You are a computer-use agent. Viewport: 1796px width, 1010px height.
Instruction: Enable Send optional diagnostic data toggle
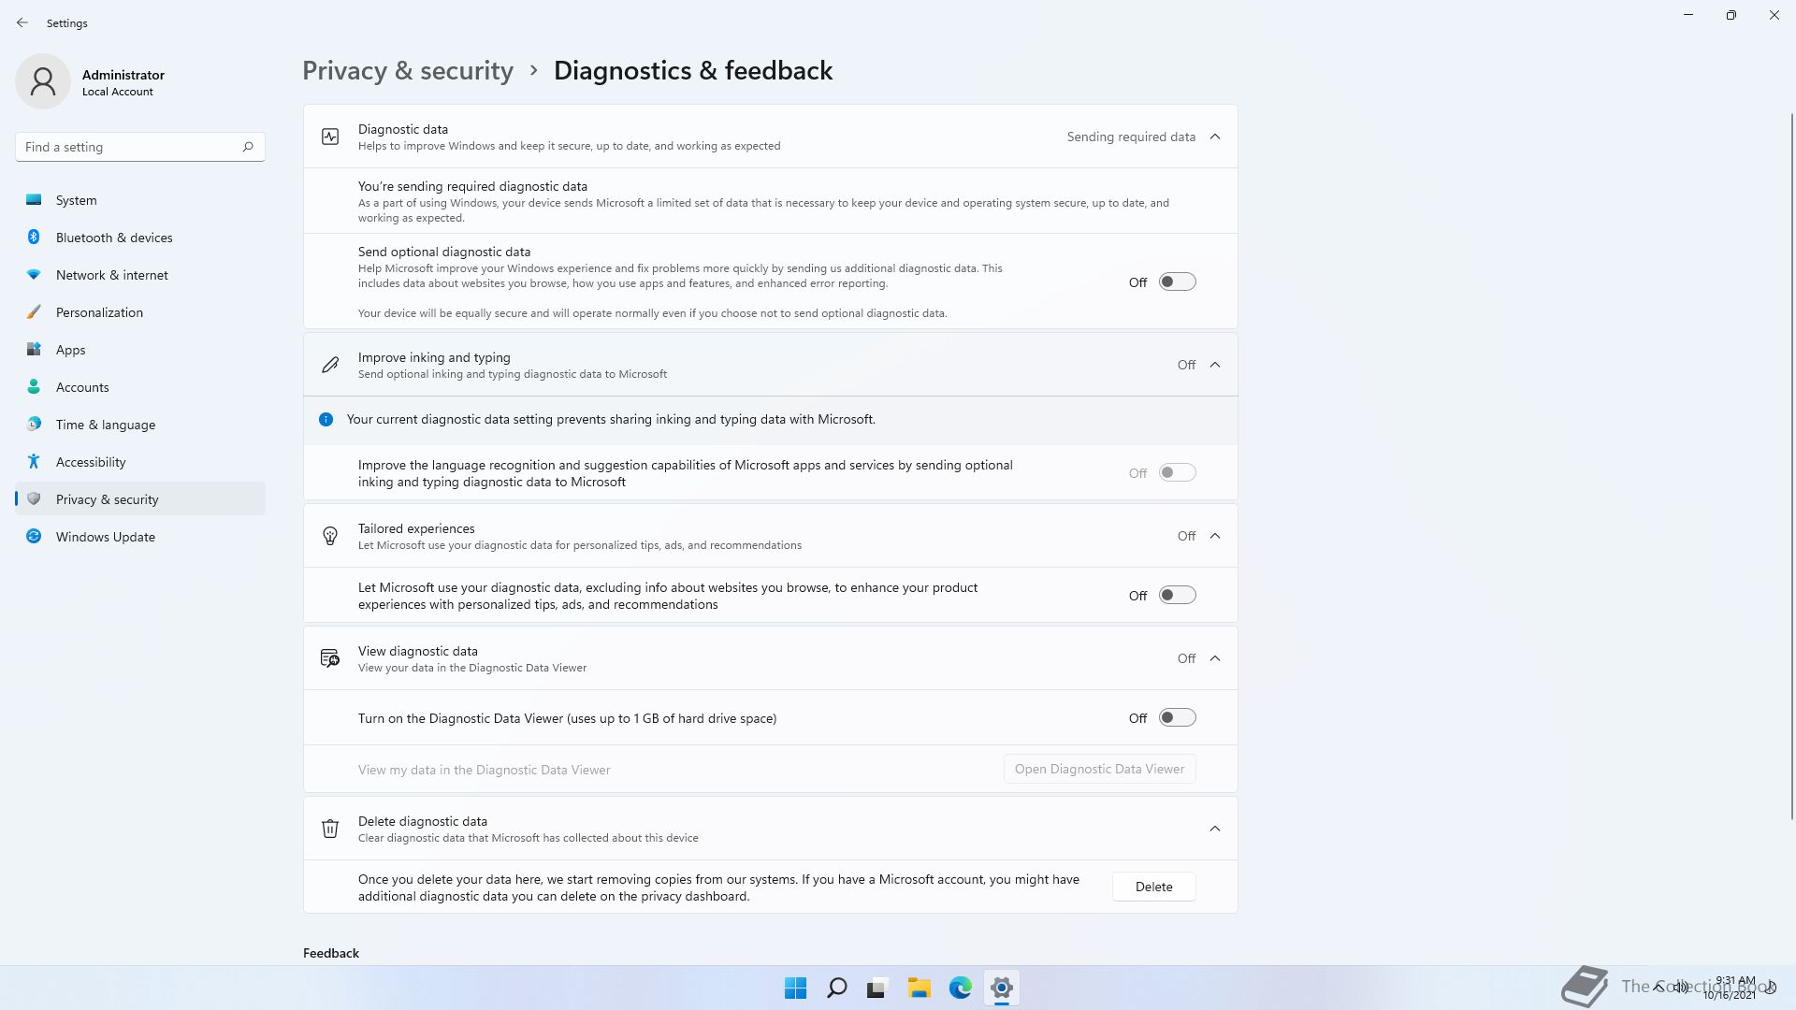(x=1177, y=281)
